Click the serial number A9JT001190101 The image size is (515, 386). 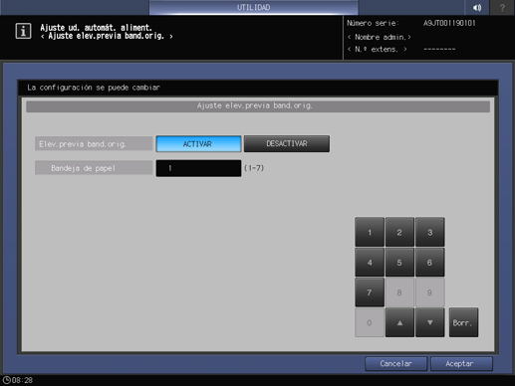pos(449,23)
